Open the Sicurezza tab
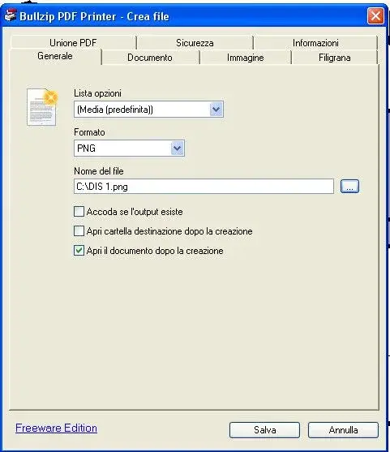 pos(195,43)
